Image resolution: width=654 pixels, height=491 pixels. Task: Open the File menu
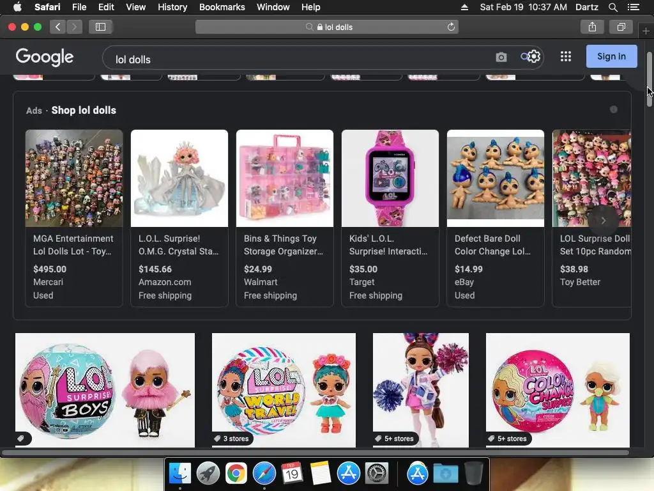coord(79,7)
